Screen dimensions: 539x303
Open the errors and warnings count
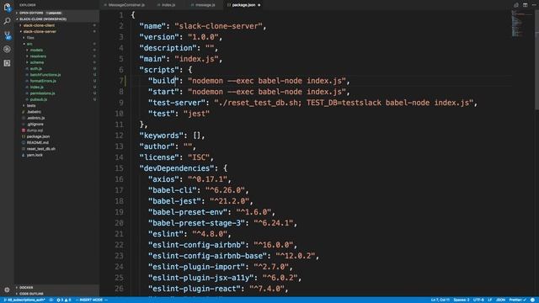click(64, 300)
